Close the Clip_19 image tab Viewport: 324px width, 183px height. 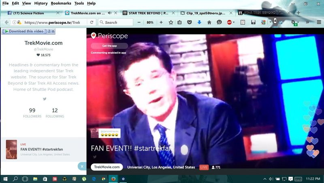pyautogui.click(x=231, y=13)
